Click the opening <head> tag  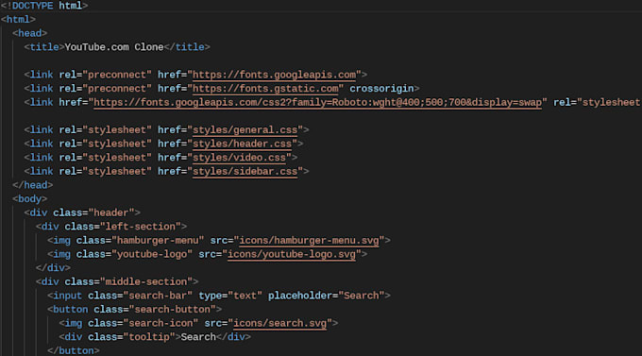click(x=29, y=33)
